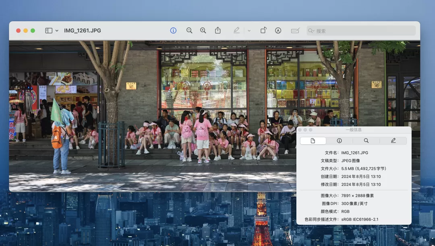This screenshot has width=435, height=246.
Task: Click into the toolbar search field
Action: [x=362, y=31]
